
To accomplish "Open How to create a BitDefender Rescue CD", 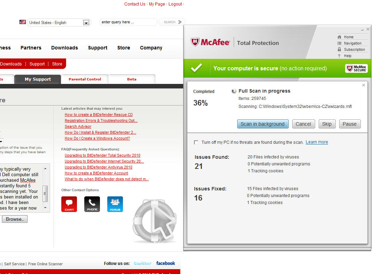I will 99,115.
